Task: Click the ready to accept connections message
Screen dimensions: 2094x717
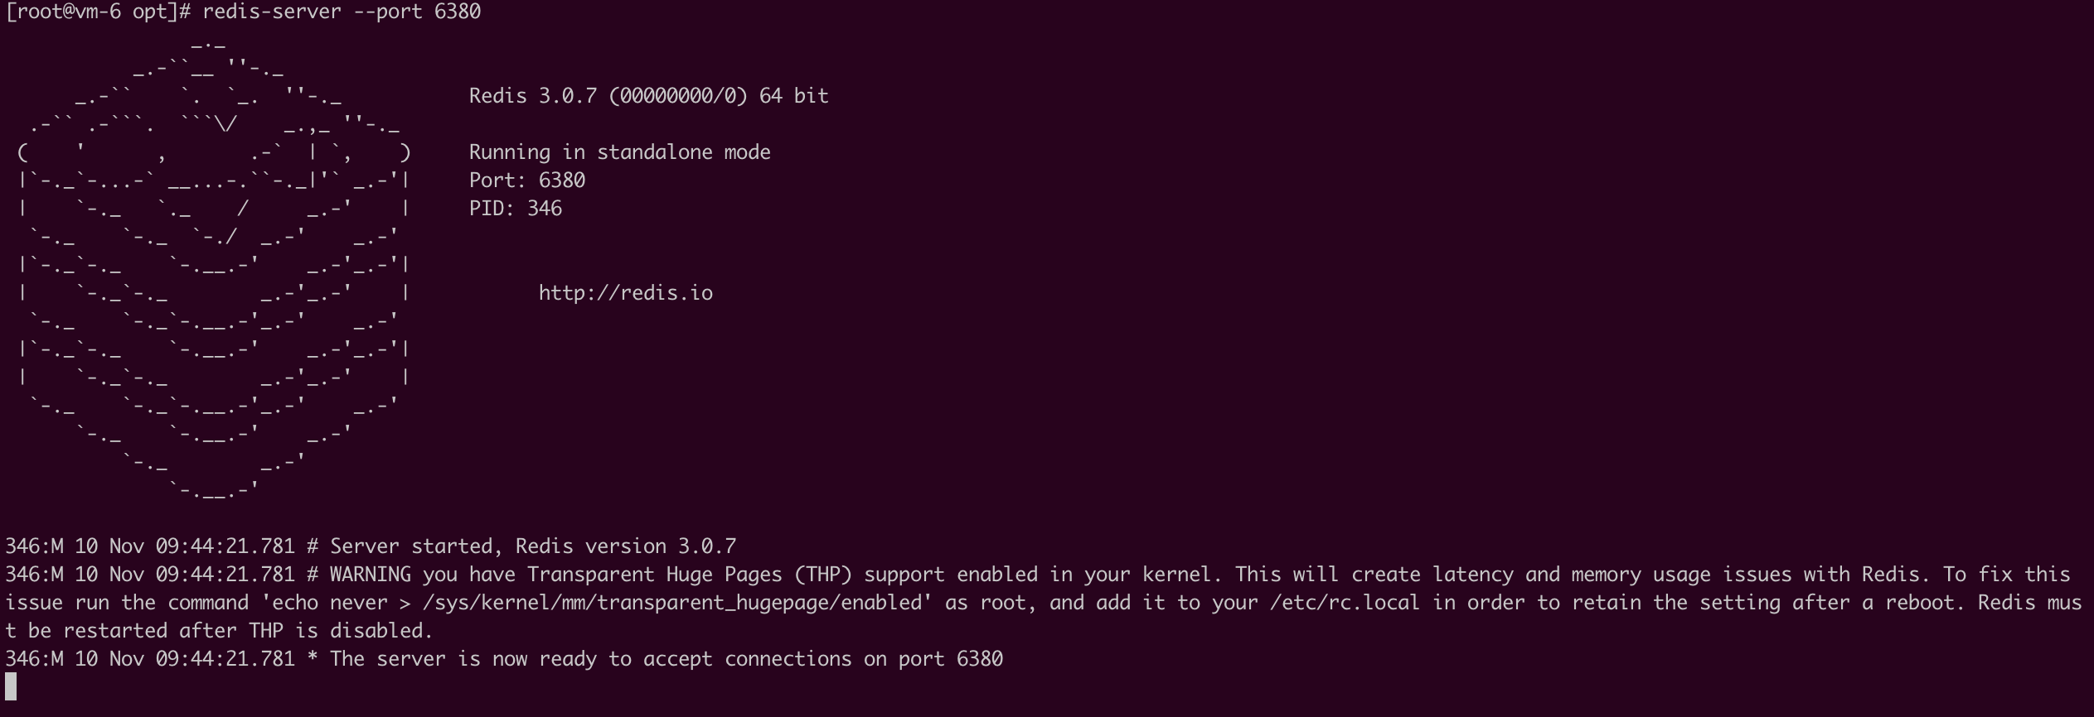Action: [x=666, y=659]
